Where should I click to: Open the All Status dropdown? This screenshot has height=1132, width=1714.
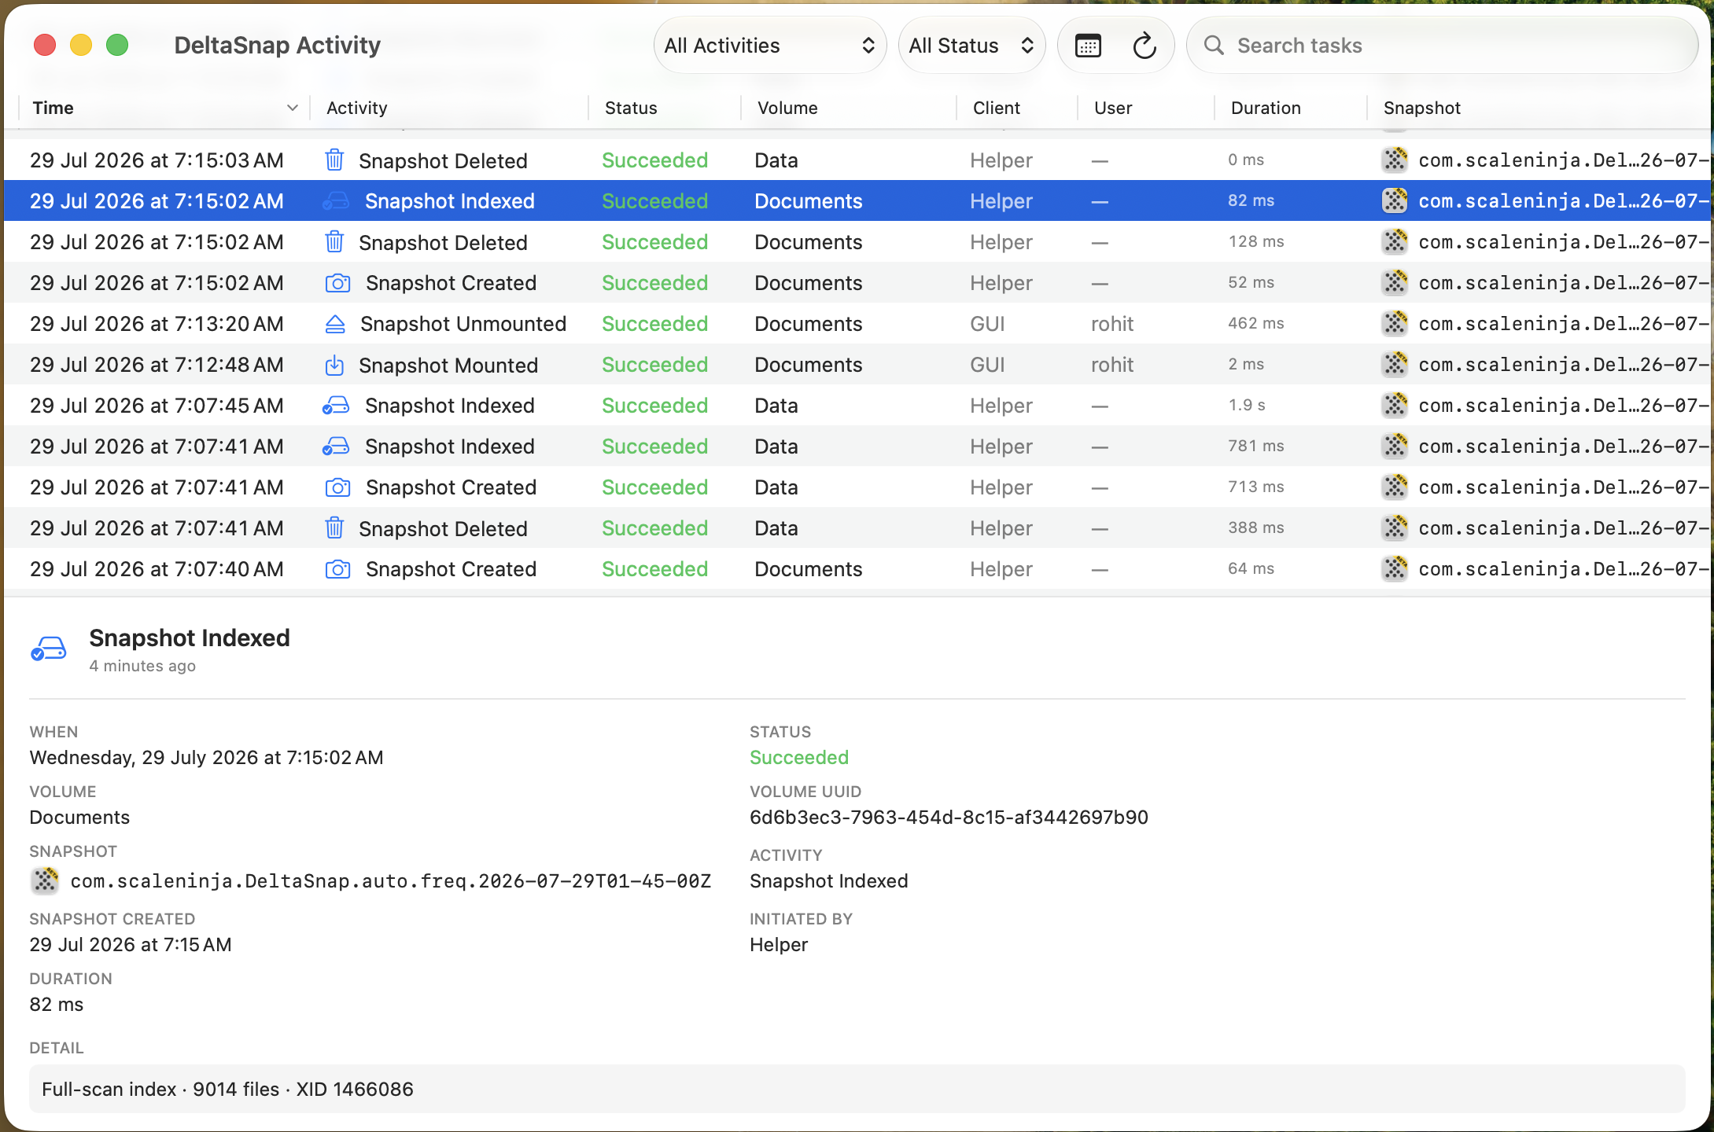tap(971, 46)
